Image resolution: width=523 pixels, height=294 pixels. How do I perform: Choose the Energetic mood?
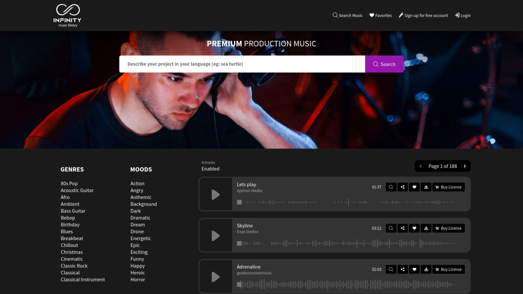tap(141, 238)
